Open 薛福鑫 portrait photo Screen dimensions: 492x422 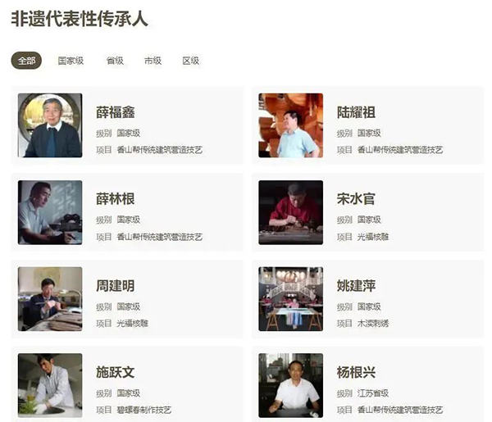tap(50, 125)
